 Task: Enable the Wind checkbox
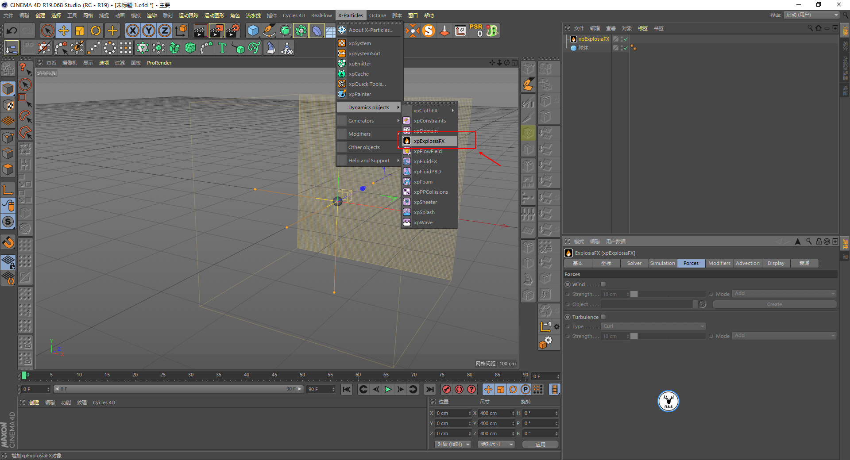coord(603,284)
